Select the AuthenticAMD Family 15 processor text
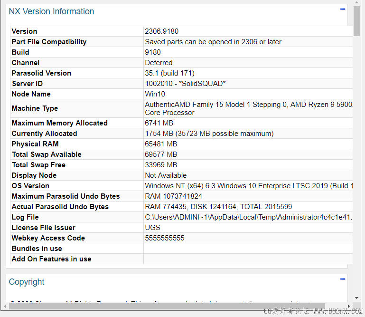The height and width of the screenshot is (317, 365). pos(248,108)
